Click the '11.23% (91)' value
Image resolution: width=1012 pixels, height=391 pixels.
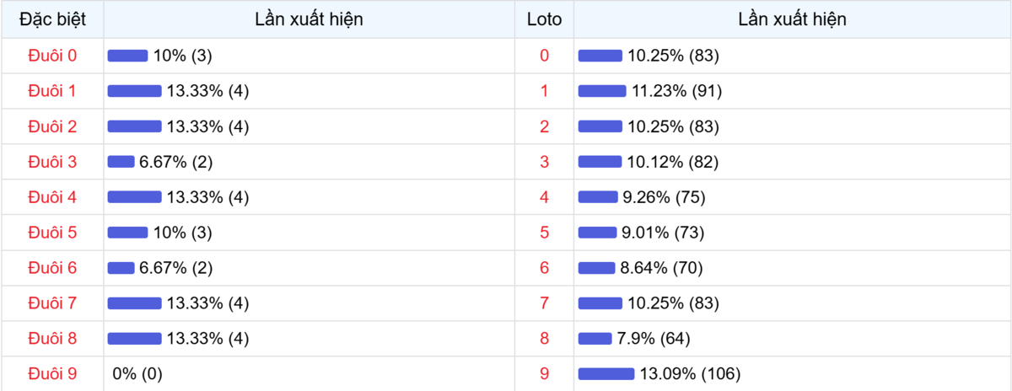(x=676, y=91)
